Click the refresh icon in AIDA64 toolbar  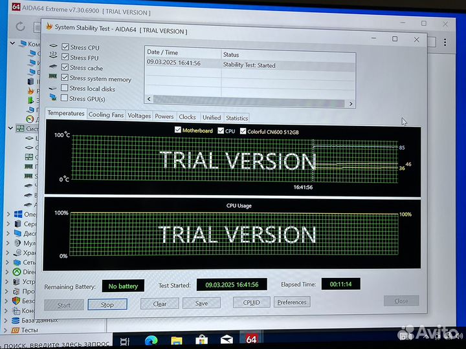[20, 27]
